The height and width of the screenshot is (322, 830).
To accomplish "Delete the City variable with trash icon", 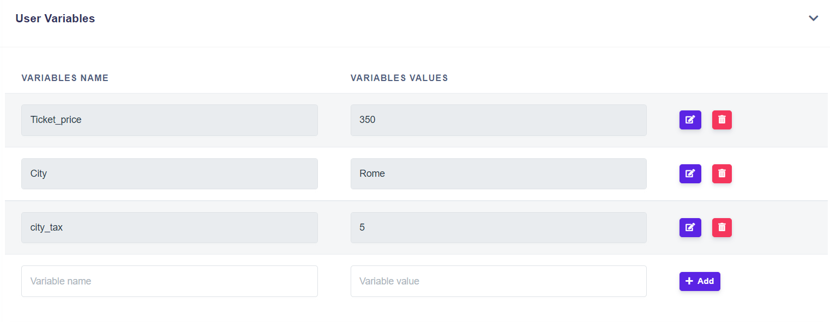I will 721,174.
